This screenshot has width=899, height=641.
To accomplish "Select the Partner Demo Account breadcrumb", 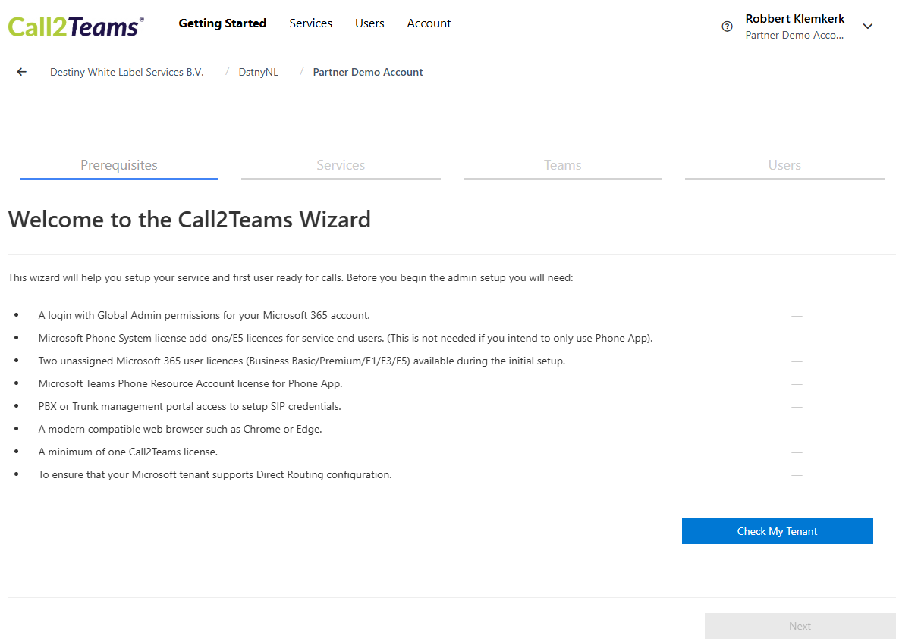I will 368,73.
